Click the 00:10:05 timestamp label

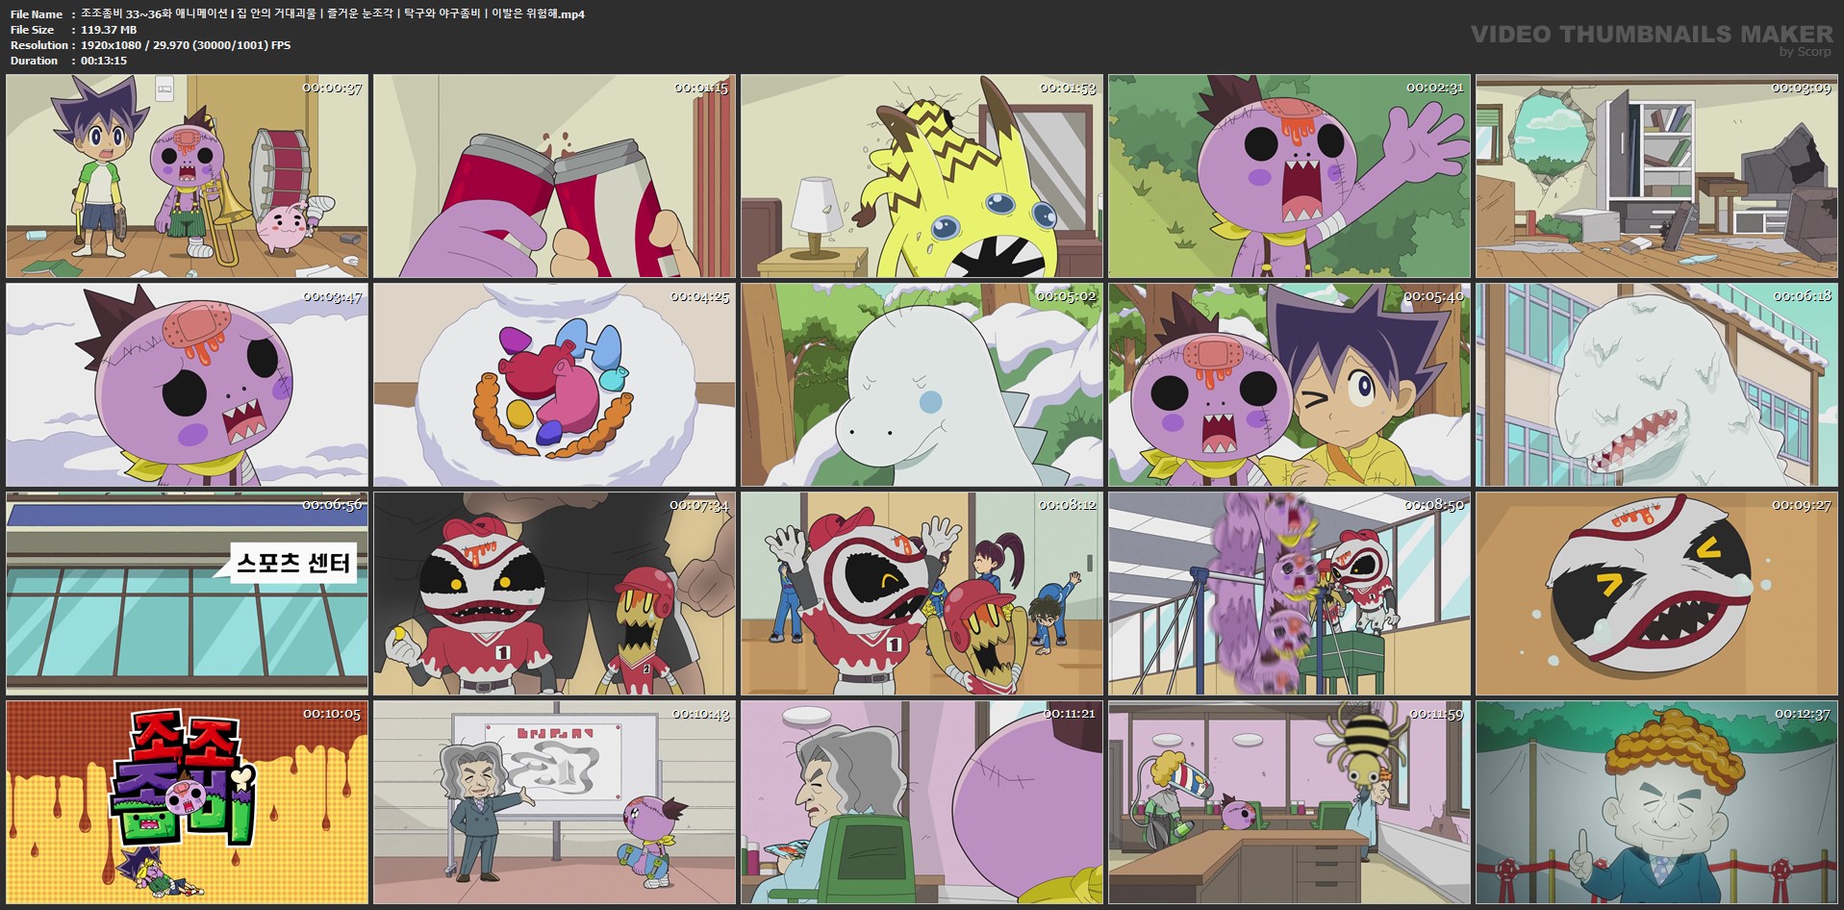click(332, 713)
